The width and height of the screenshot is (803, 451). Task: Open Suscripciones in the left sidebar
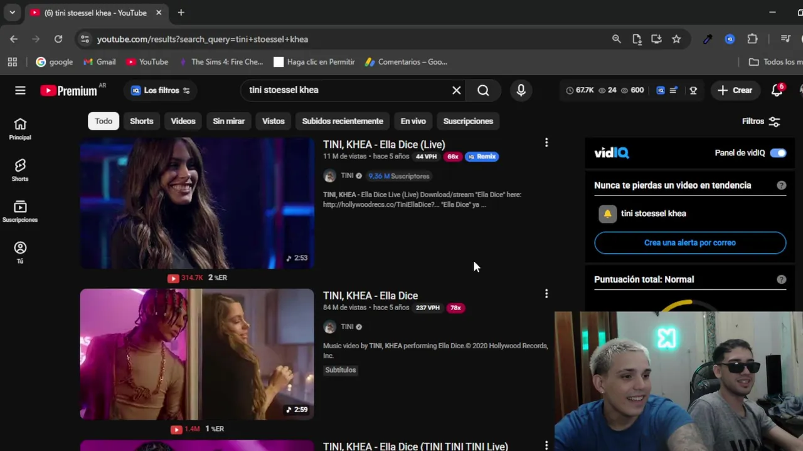click(20, 212)
